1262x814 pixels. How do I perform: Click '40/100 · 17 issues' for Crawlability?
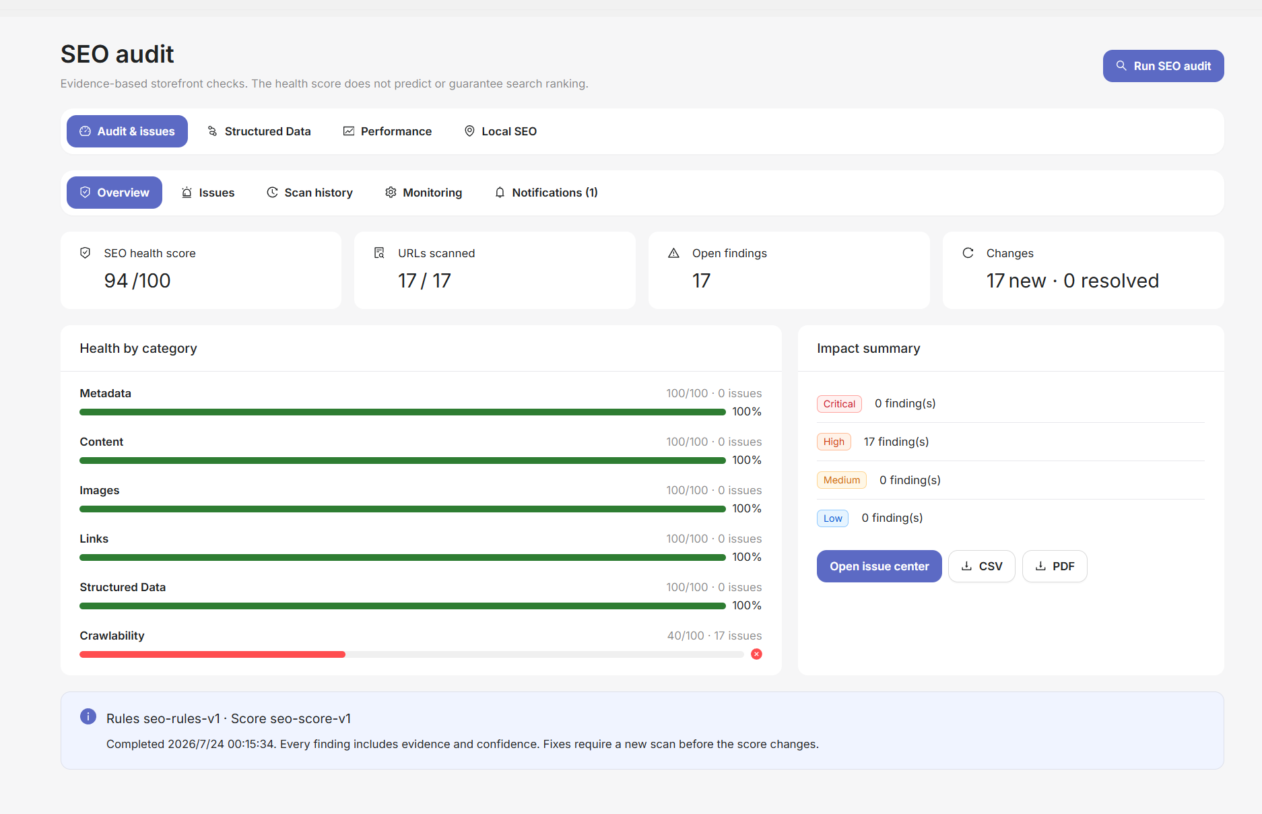point(715,636)
